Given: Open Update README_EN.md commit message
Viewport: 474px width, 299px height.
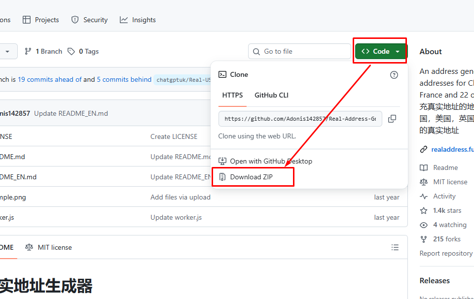Looking at the screenshot, I should click(x=71, y=113).
